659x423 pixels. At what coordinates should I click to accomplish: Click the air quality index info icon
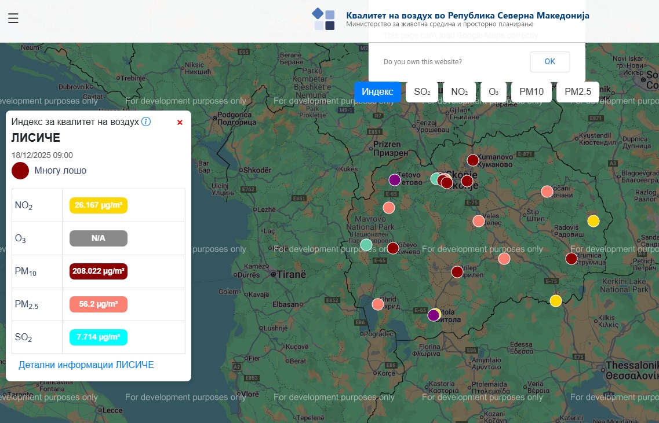point(146,122)
